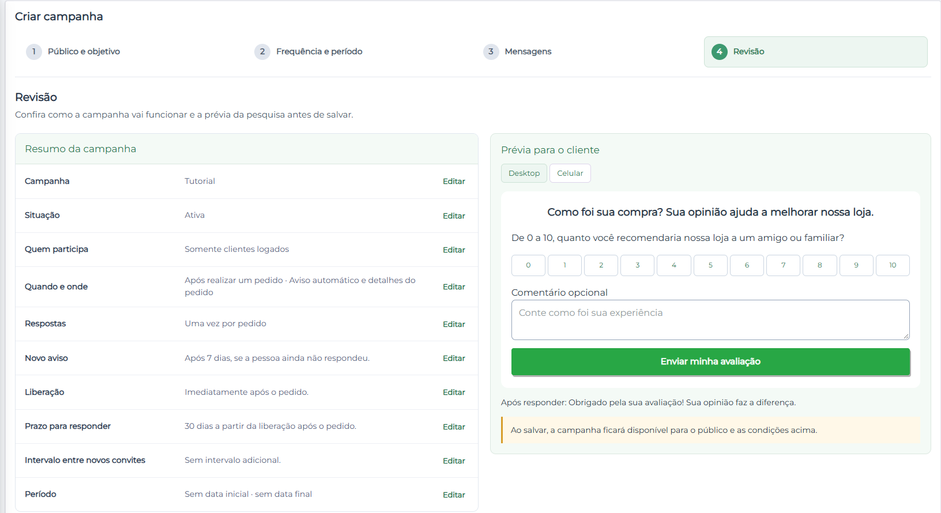Show the Desktop preview
The width and height of the screenshot is (941, 513).
[x=524, y=173]
